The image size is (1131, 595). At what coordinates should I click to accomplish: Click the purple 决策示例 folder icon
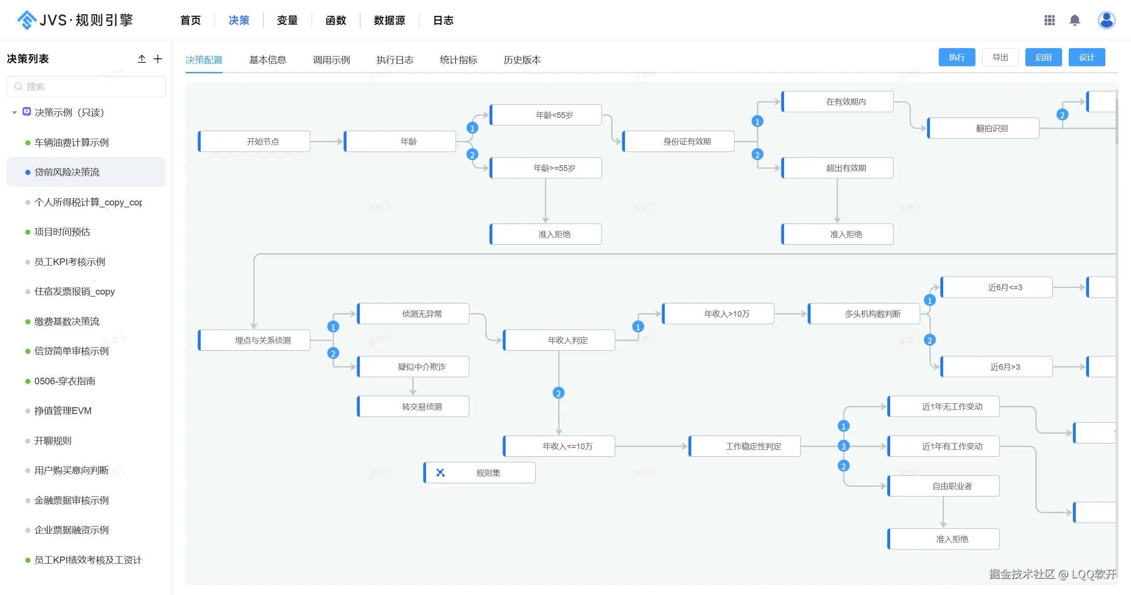(27, 112)
